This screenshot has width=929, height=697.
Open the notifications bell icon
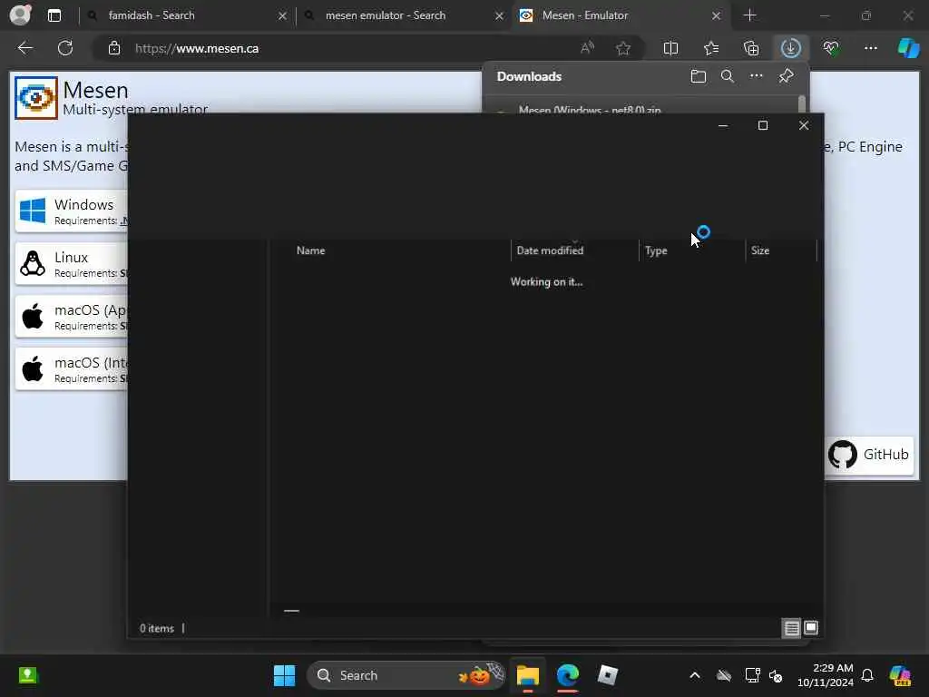866,675
